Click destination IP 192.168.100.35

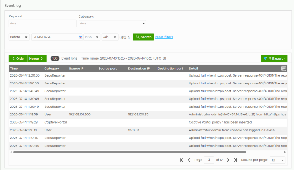(138, 114)
